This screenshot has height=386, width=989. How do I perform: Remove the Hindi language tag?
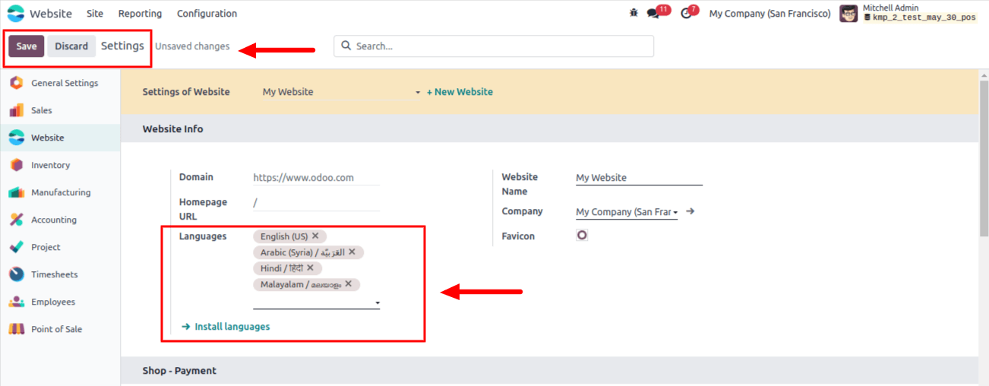pos(311,267)
